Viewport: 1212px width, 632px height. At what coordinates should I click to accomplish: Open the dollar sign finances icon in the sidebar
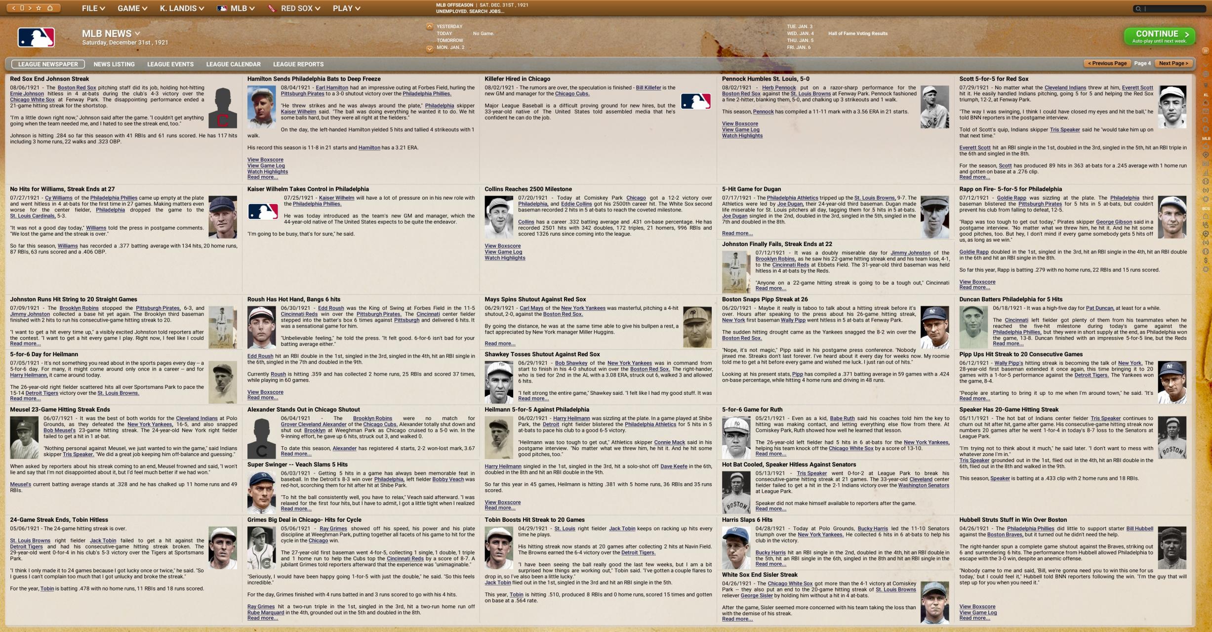1206,260
